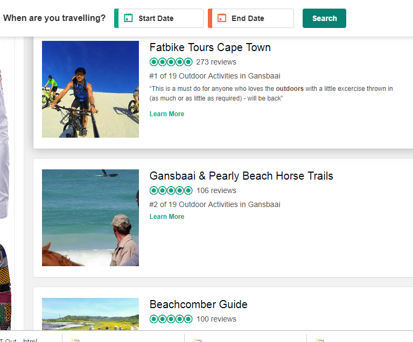Click Learn More under Horse Trails
The width and height of the screenshot is (413, 342).
(167, 217)
